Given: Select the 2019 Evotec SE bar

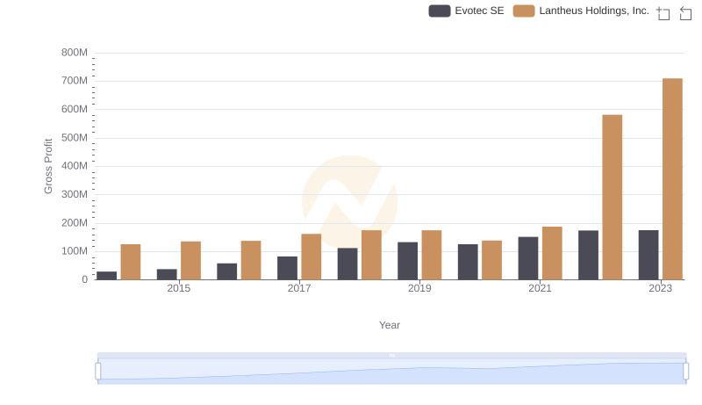Looking at the screenshot, I should tap(407, 261).
